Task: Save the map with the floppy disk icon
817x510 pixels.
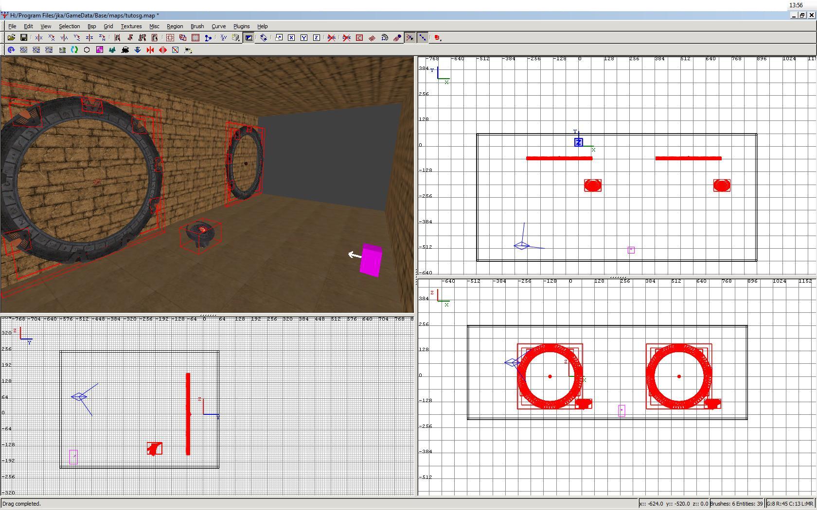Action: [23, 37]
